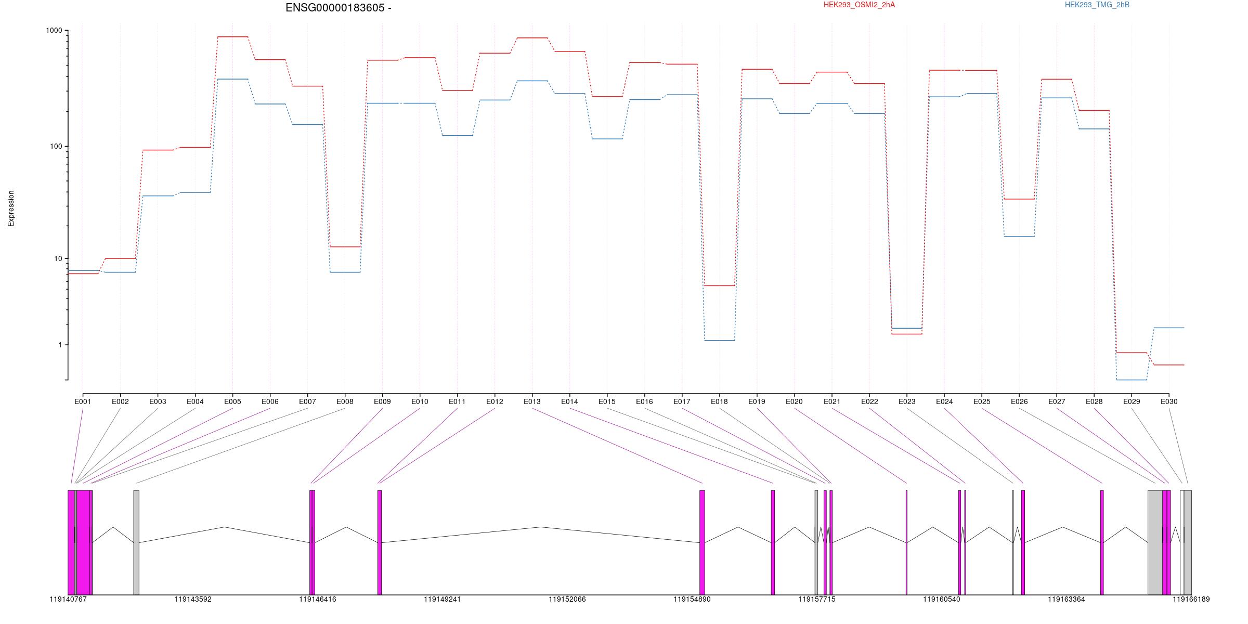
Task: Select exon label E024
Action: click(944, 401)
